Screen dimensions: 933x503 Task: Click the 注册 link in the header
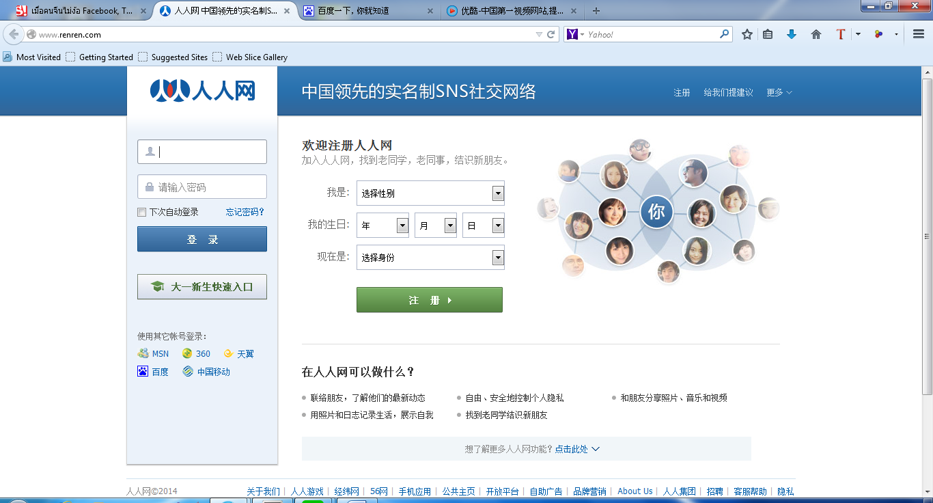pos(682,92)
